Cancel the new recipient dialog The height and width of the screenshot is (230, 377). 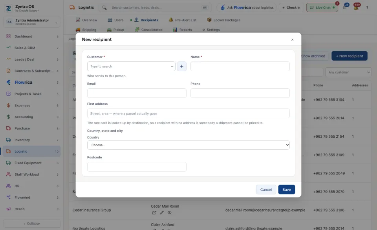point(266,189)
